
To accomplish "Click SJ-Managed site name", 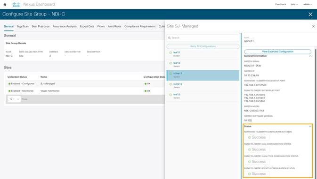I will tap(48, 84).
